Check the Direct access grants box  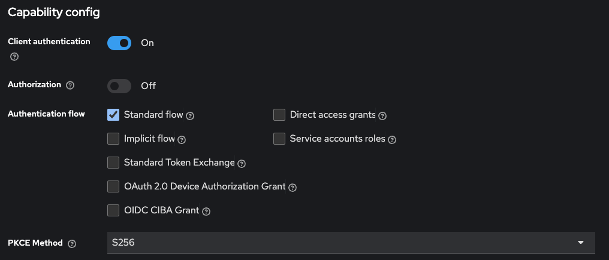pyautogui.click(x=279, y=115)
